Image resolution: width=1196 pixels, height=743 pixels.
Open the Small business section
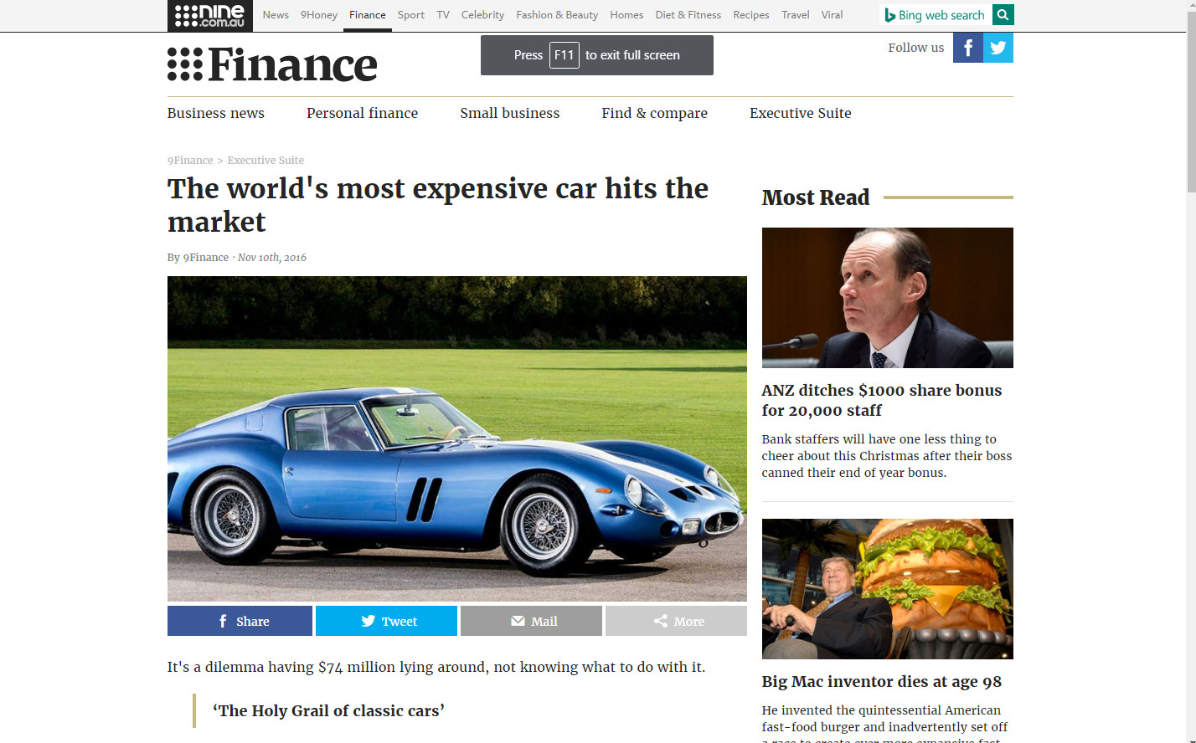click(x=509, y=113)
